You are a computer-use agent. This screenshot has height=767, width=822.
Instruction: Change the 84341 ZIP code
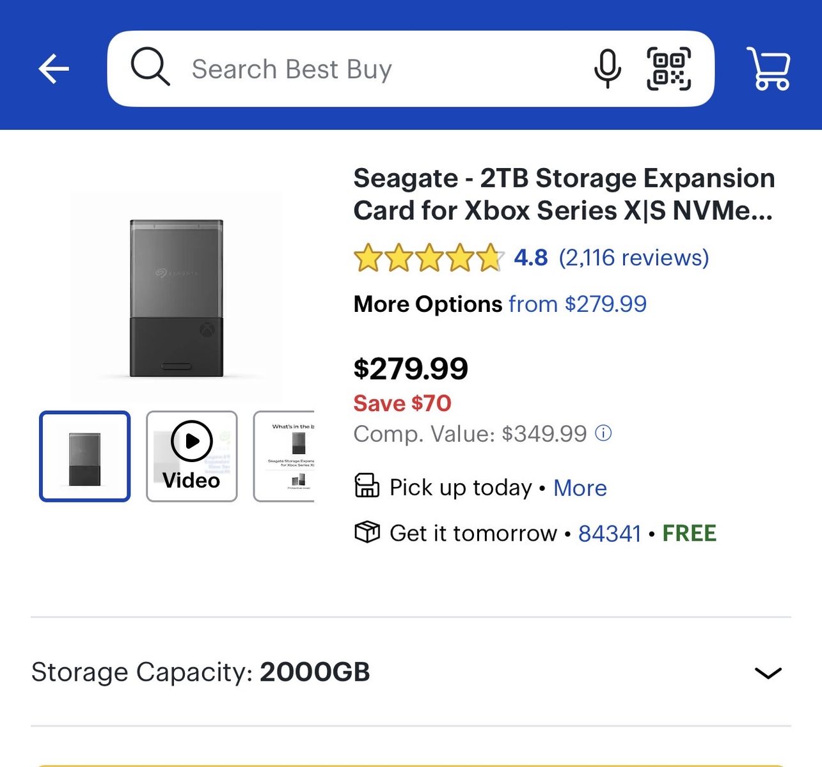pos(609,533)
